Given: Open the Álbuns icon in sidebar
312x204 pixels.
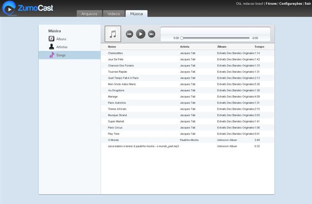Looking at the screenshot, I should [x=51, y=39].
